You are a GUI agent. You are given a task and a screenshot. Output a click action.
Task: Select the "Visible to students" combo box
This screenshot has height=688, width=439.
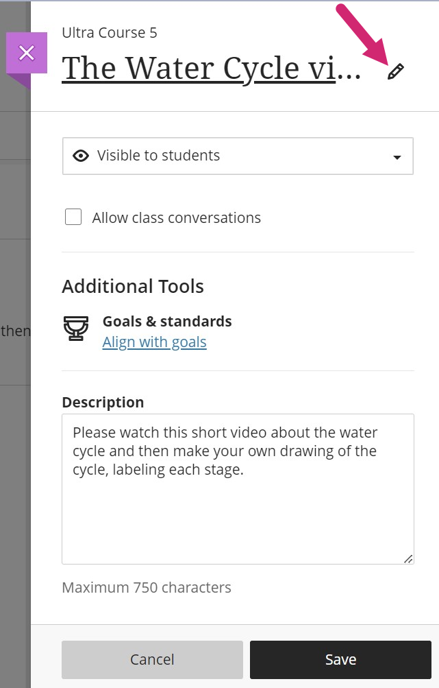pyautogui.click(x=238, y=156)
